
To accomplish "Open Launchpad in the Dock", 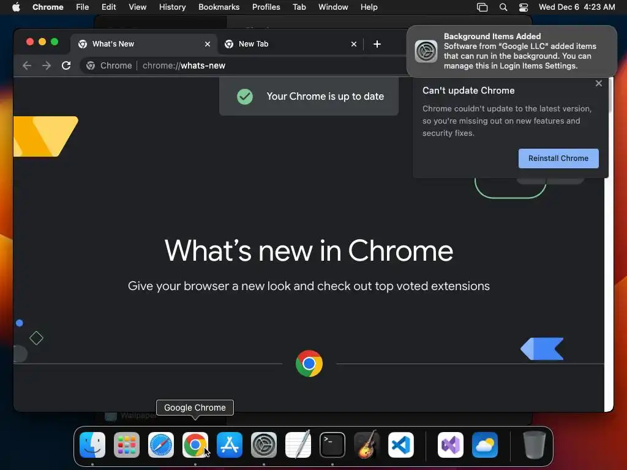I will pos(127,445).
